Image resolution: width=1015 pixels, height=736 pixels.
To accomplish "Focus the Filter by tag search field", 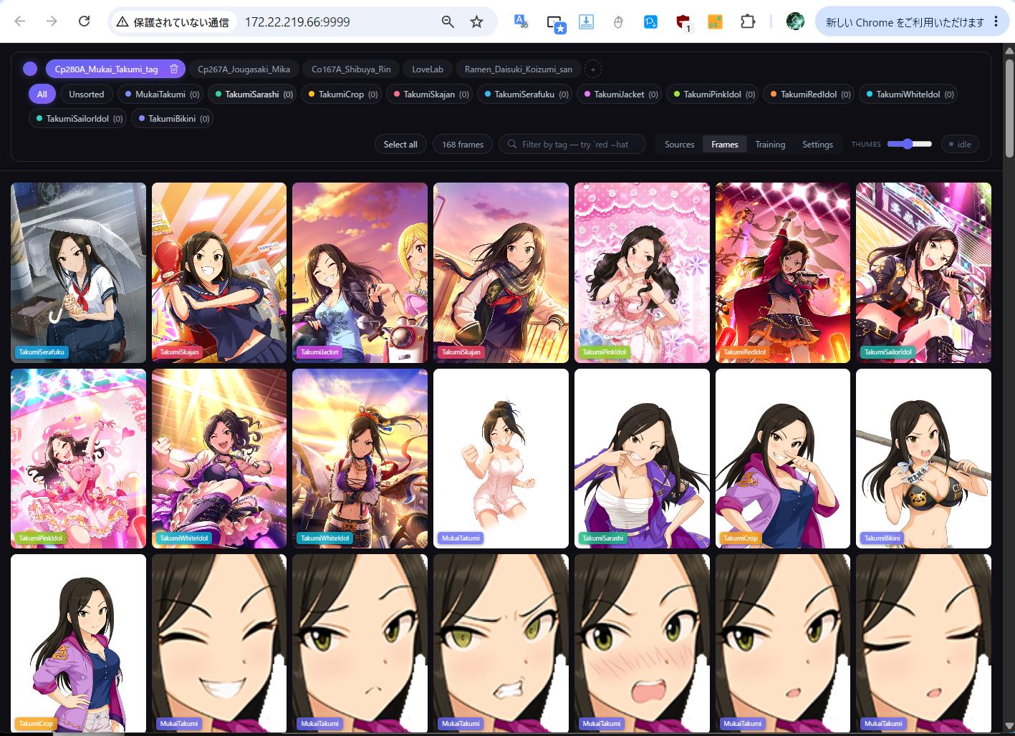I will tap(572, 145).
